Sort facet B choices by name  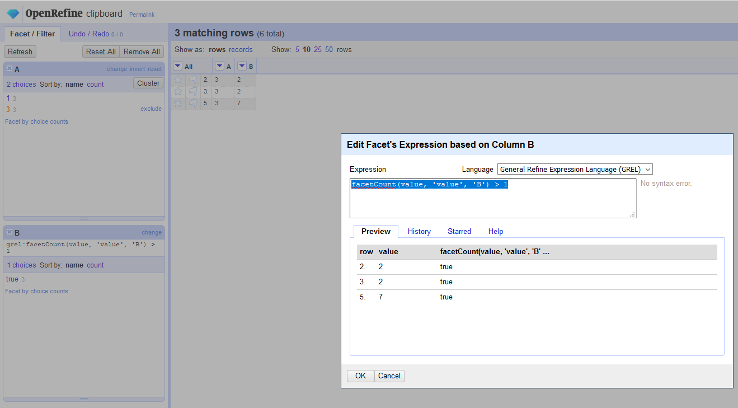click(74, 265)
